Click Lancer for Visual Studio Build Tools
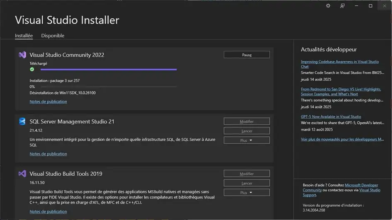 tap(247, 183)
